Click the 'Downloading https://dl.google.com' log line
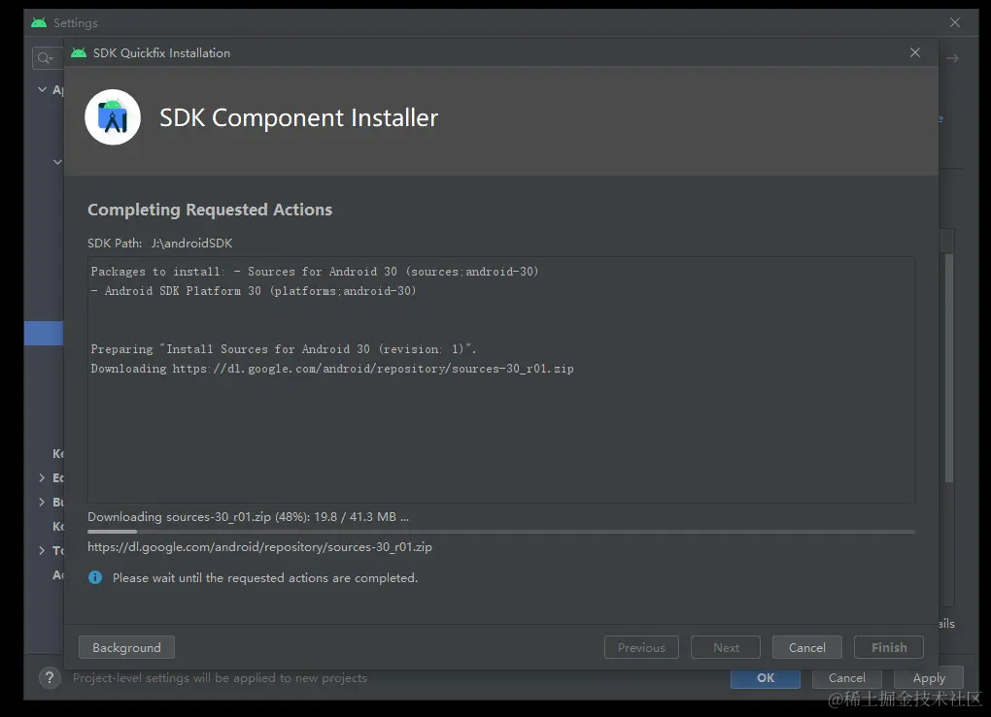Screen dimensions: 991x717 click(332, 369)
